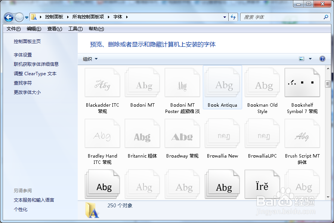Select the BrowalliaUPC font icon
This screenshot has height=223, width=334.
pos(262,134)
